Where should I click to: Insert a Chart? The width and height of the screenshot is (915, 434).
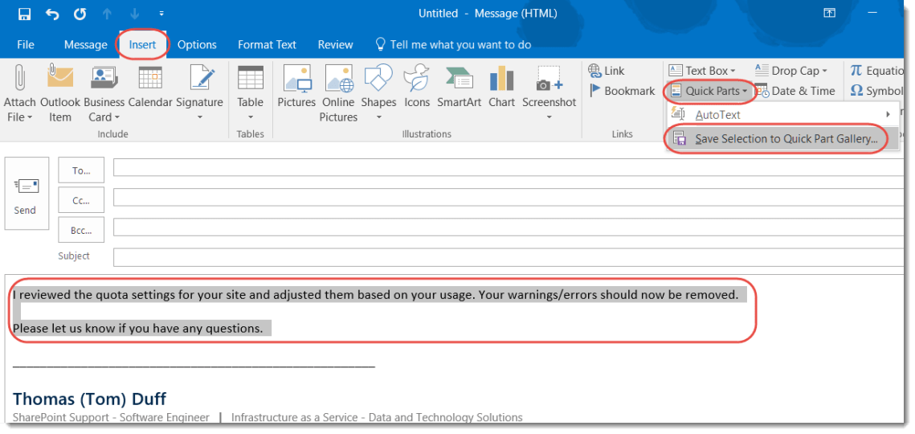point(502,88)
